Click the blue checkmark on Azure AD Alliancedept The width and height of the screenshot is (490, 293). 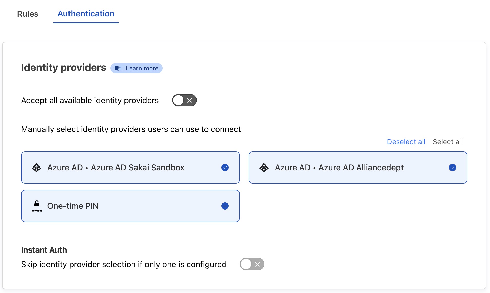point(453,168)
